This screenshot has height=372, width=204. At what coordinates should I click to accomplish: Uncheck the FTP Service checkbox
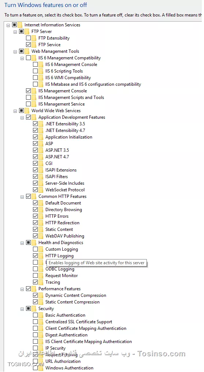pos(28,45)
